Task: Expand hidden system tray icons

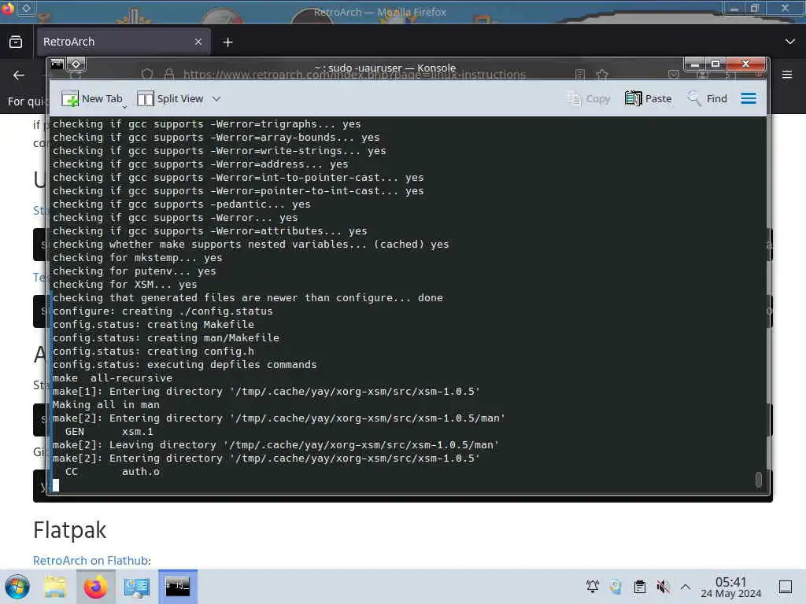Action: [686, 587]
